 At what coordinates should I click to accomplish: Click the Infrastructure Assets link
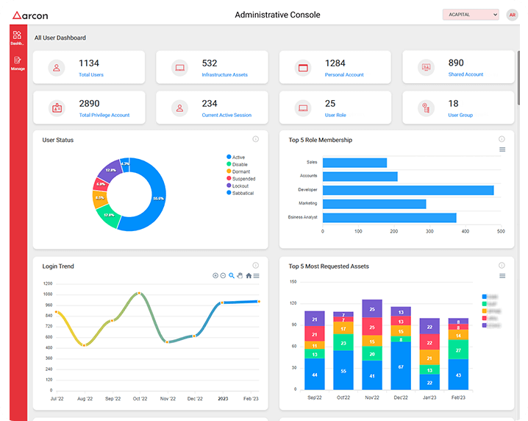[x=226, y=74]
